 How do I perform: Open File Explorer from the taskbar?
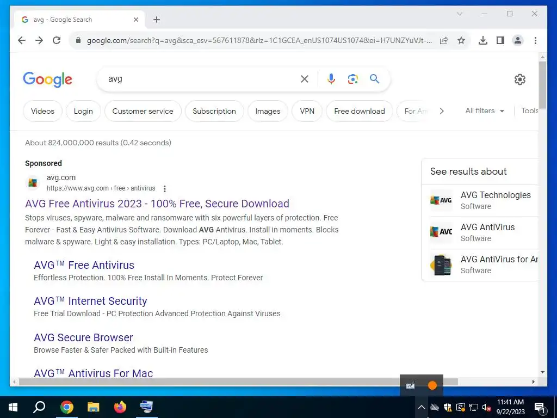point(94,407)
